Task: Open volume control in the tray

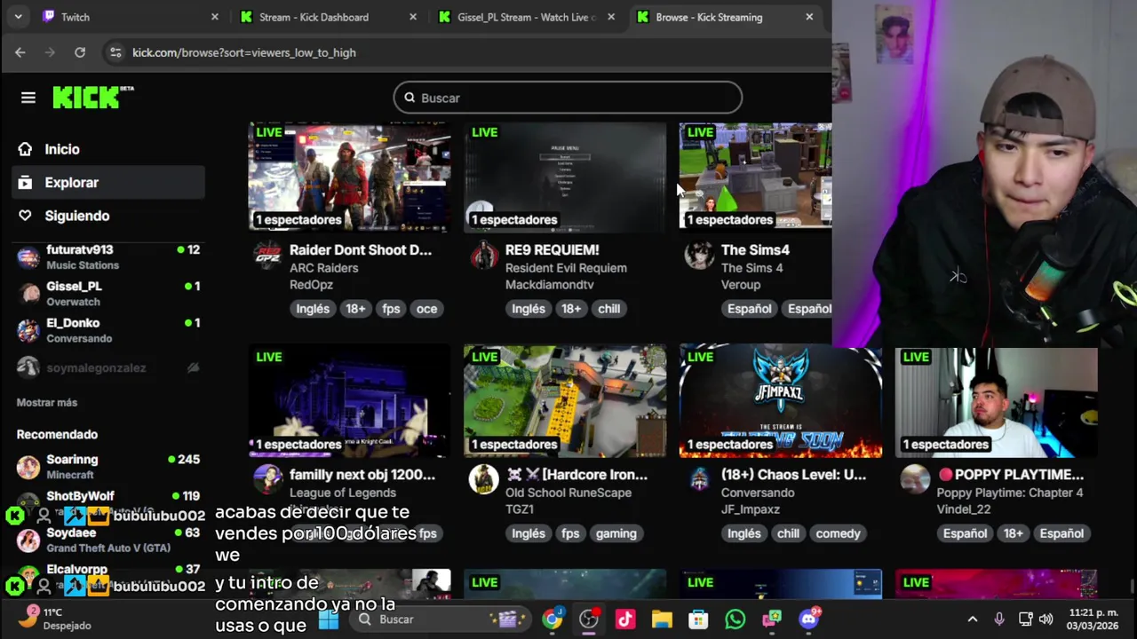Action: 1046,619
